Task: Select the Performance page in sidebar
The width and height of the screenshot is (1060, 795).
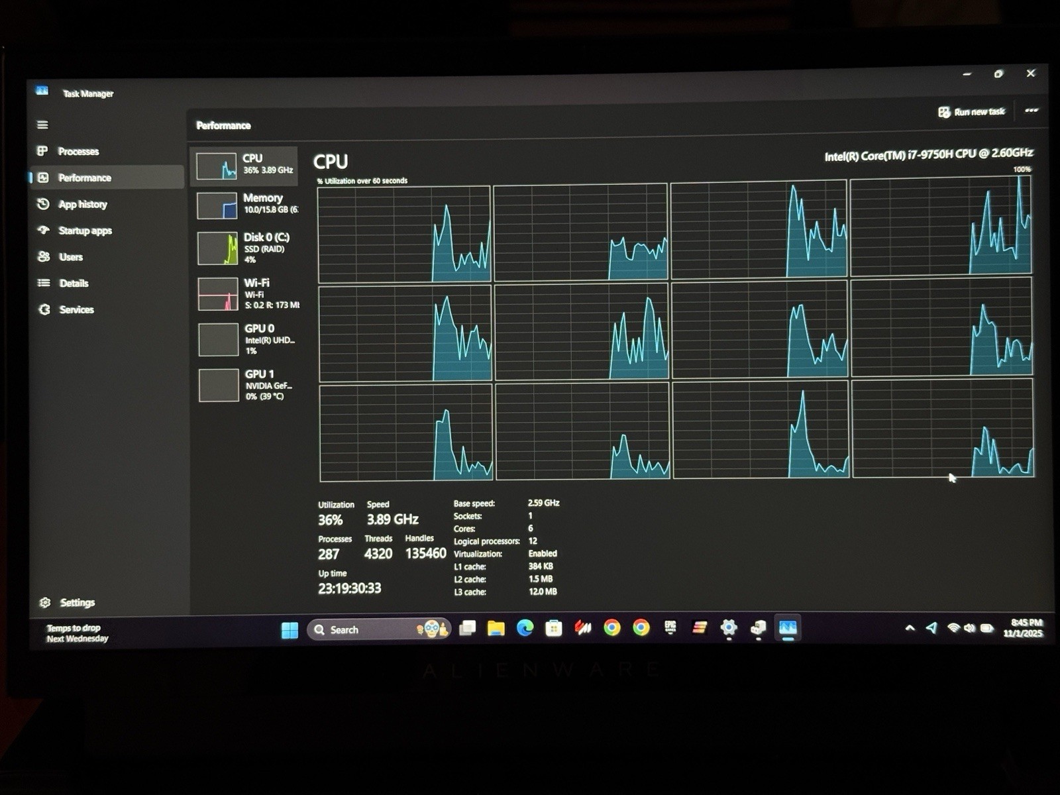Action: pos(106,178)
